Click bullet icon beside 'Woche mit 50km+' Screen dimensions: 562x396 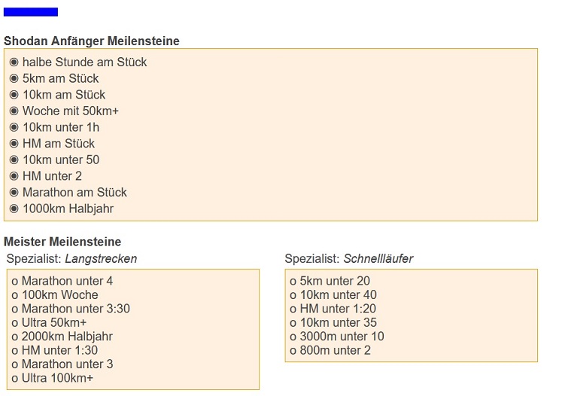(14, 111)
